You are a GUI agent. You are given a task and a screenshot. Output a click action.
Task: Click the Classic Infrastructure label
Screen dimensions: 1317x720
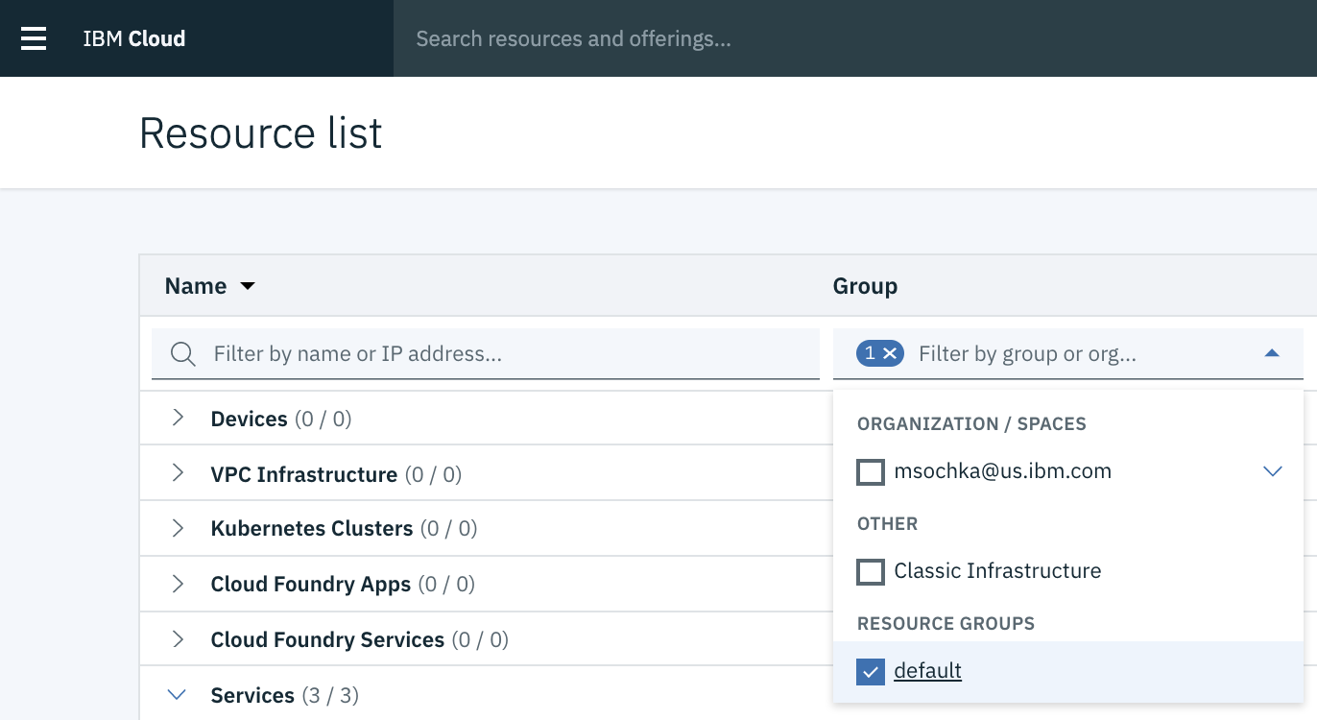[997, 570]
